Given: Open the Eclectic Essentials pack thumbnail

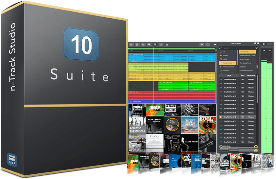Looking at the screenshot, I should click(137, 125).
